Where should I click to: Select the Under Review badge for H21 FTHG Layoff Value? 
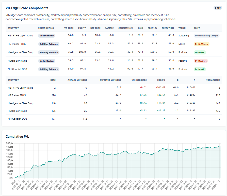[x=47, y=36]
